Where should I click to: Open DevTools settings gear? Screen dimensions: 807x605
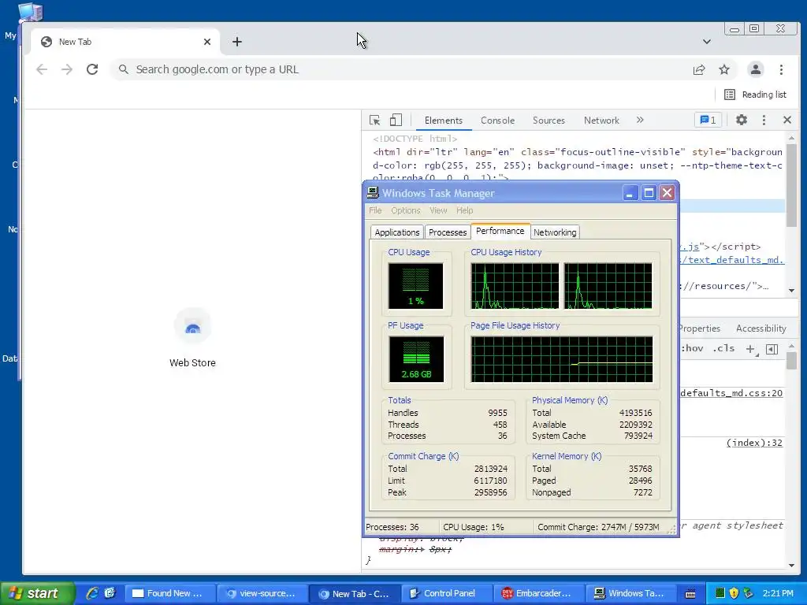[x=741, y=120]
